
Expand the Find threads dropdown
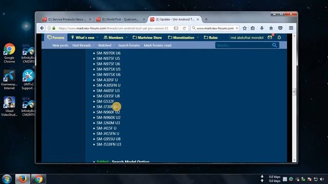[x=93, y=45]
